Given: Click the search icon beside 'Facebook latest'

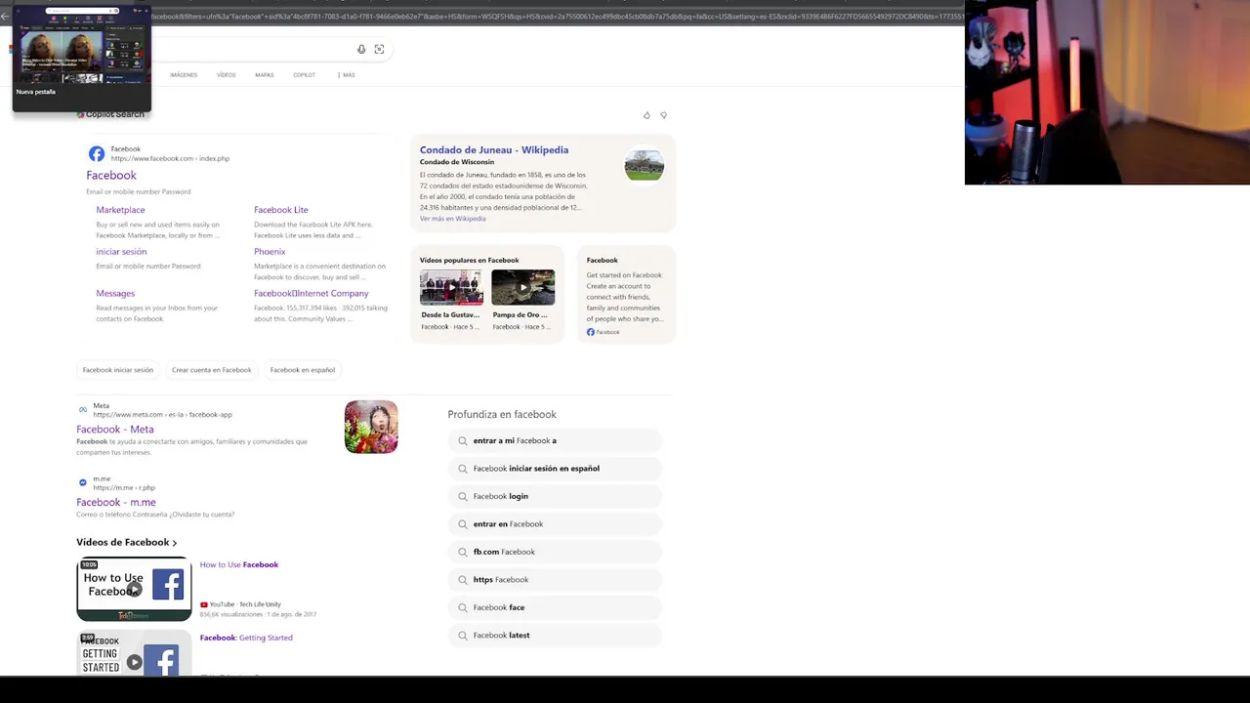Looking at the screenshot, I should [463, 635].
